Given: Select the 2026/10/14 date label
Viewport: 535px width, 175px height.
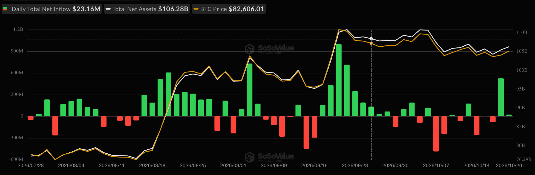Looking at the screenshot, I should [476, 166].
